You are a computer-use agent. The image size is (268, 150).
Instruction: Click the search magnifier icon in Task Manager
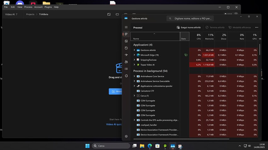170,19
